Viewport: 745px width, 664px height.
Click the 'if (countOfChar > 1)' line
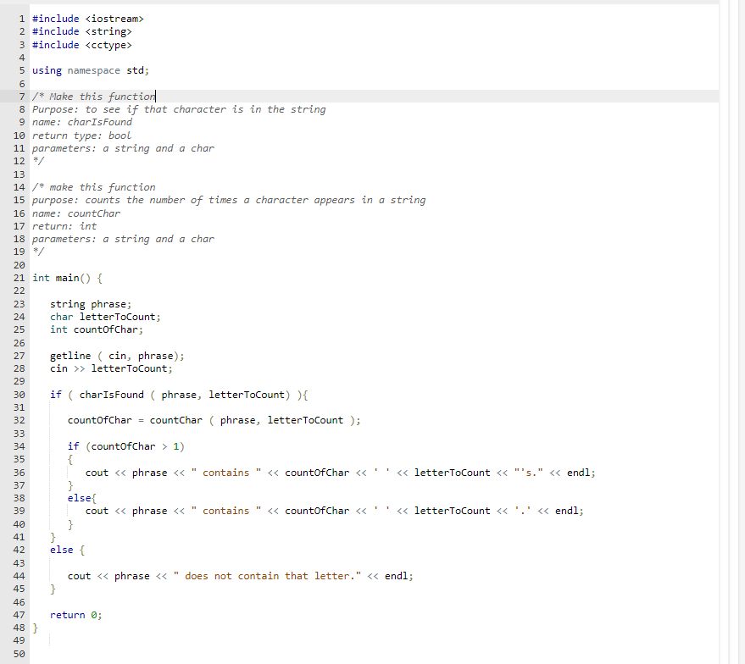[126, 446]
